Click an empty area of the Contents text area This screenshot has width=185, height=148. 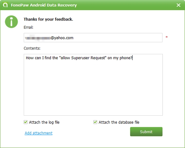(93, 87)
